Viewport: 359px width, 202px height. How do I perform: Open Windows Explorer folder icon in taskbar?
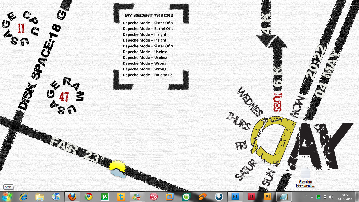coord(40,196)
